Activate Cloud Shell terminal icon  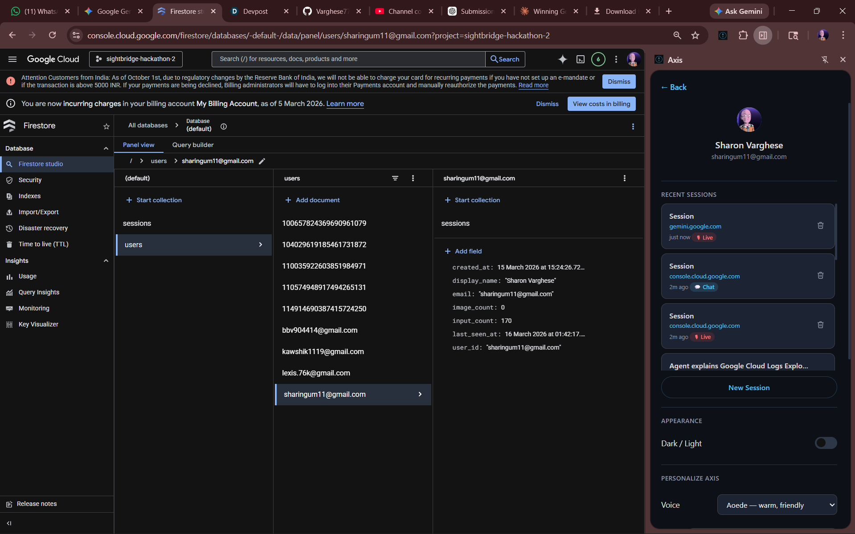click(x=581, y=59)
